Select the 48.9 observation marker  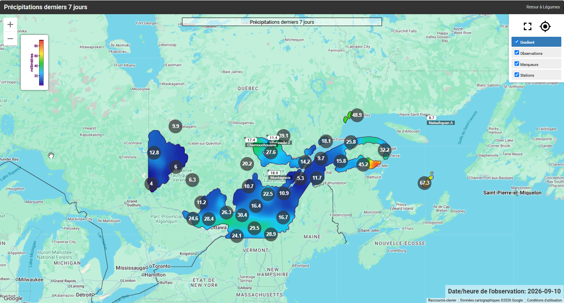(357, 115)
